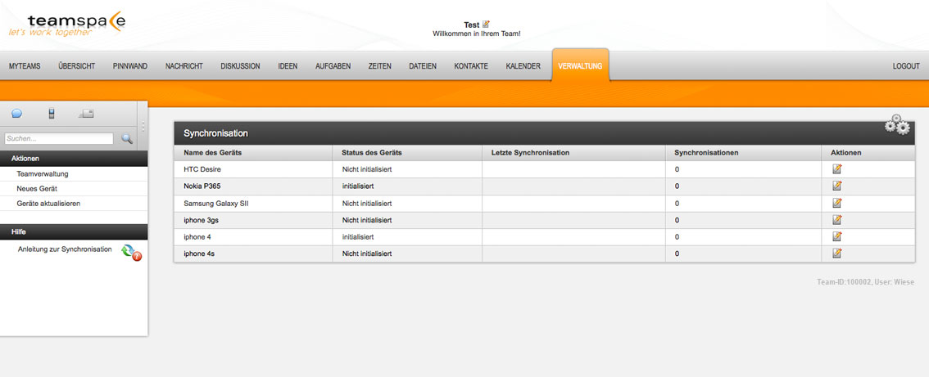This screenshot has height=377, width=929.
Task: Open the gears settings icon above table
Action: pyautogui.click(x=897, y=124)
